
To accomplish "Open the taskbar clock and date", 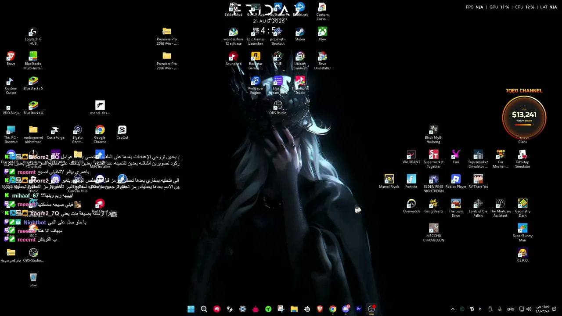I will tap(543, 309).
